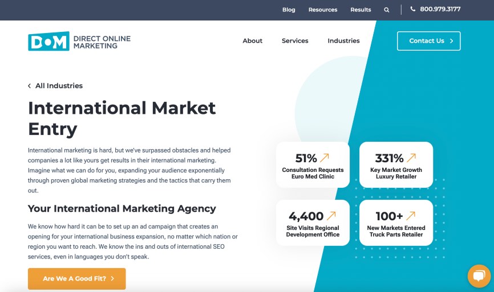Click the International Market Entry heading
494x292 pixels.
click(x=122, y=118)
